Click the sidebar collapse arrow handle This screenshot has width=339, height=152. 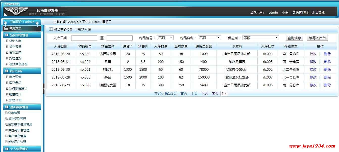[43, 89]
